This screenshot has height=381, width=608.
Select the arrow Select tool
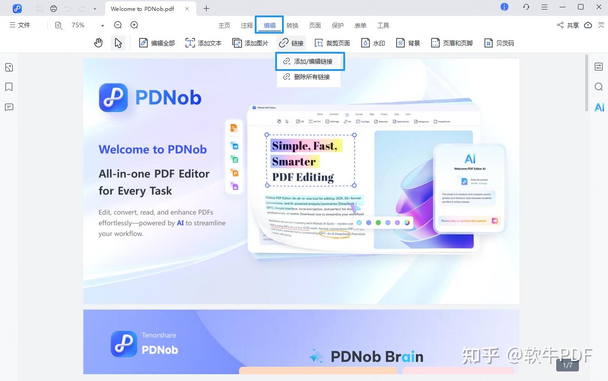(118, 43)
